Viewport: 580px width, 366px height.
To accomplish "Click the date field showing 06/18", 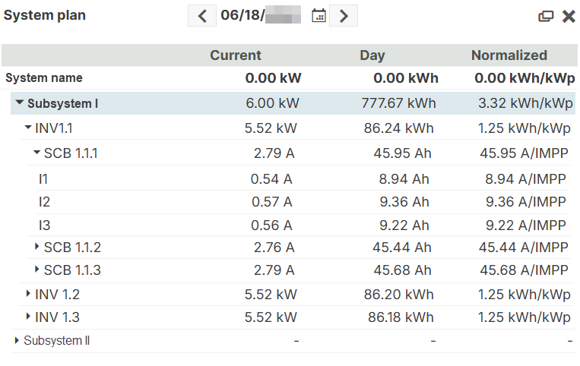I will click(260, 16).
